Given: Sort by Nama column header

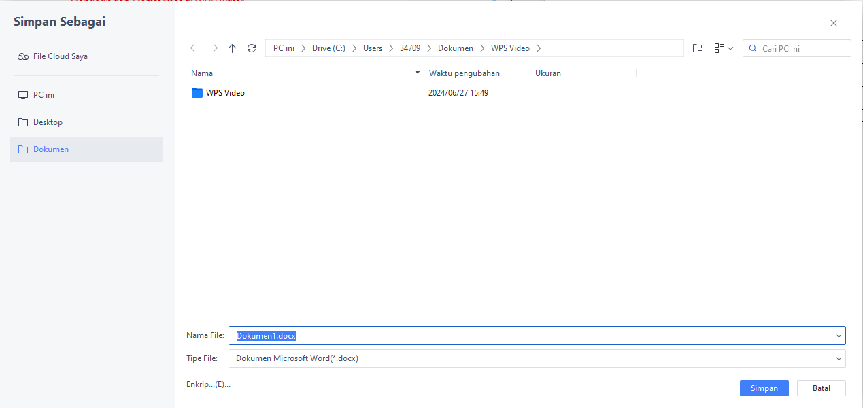Looking at the screenshot, I should (202, 73).
